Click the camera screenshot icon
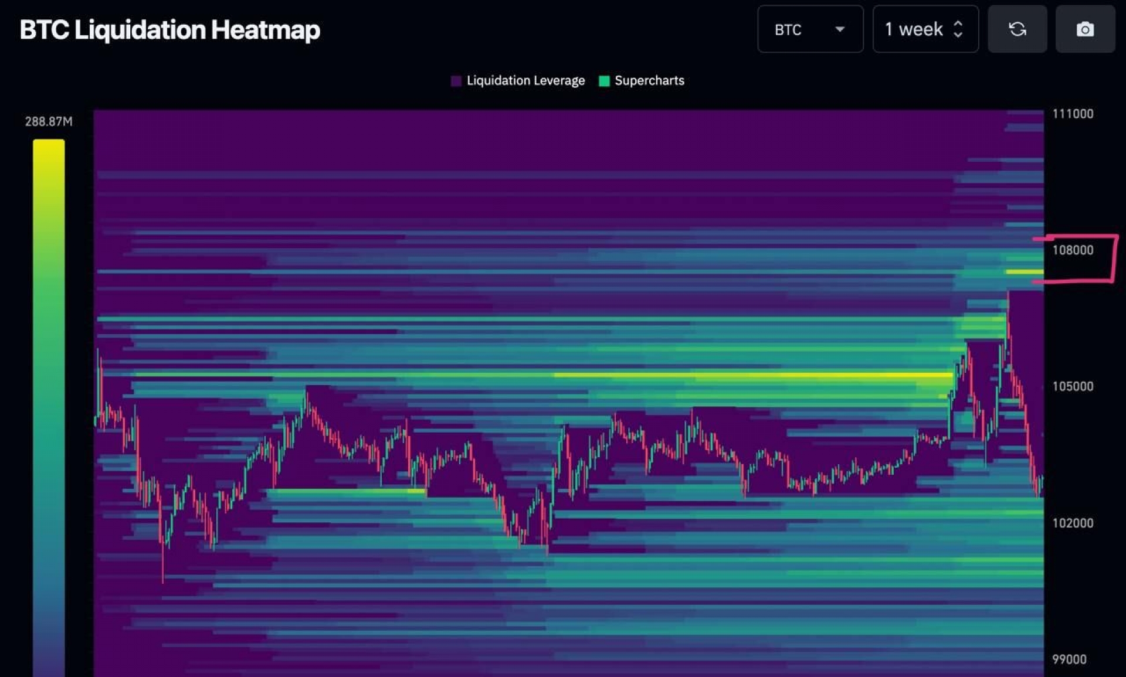The width and height of the screenshot is (1126, 677). pyautogui.click(x=1085, y=29)
